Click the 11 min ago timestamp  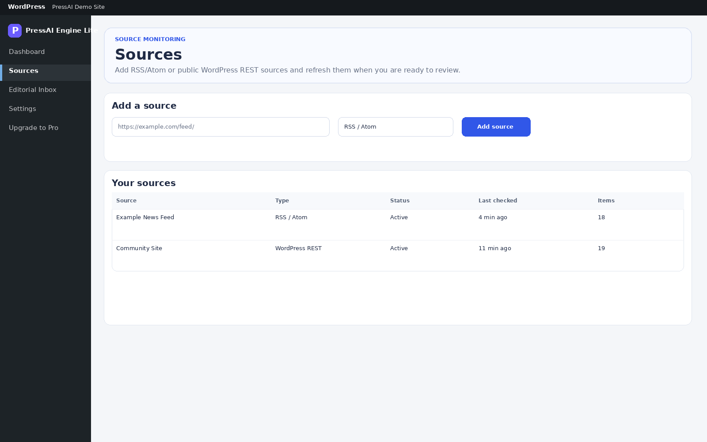pyautogui.click(x=495, y=248)
